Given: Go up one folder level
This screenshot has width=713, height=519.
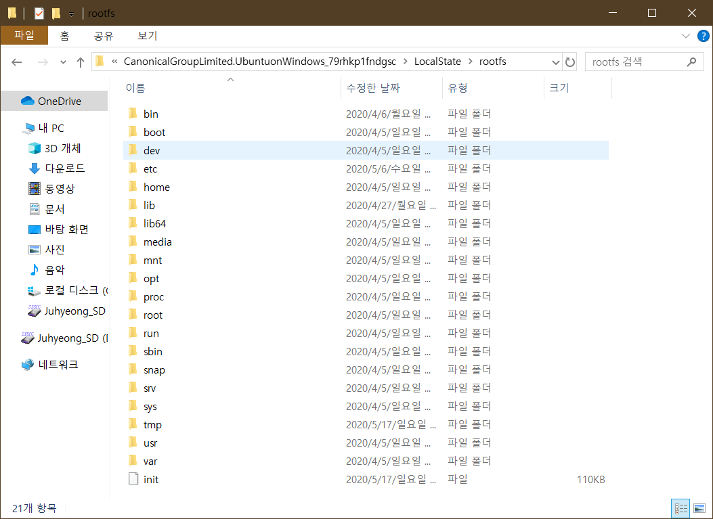Looking at the screenshot, I should pyautogui.click(x=81, y=62).
